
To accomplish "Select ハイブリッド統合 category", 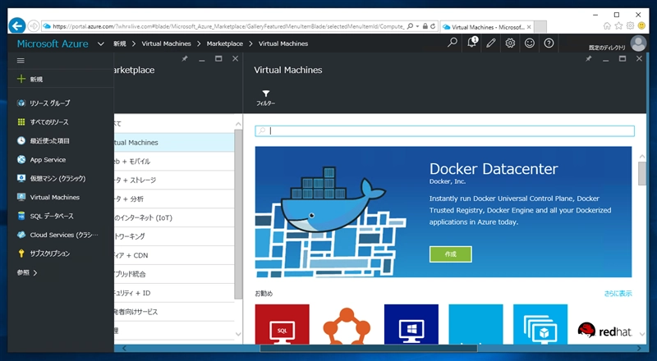I will [174, 274].
